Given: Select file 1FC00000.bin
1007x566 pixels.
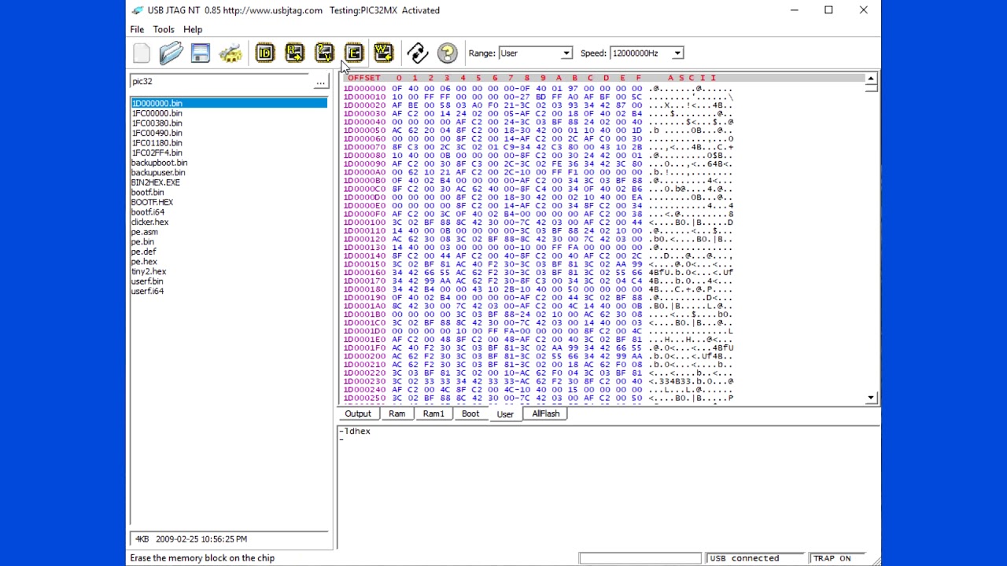Looking at the screenshot, I should 157,113.
